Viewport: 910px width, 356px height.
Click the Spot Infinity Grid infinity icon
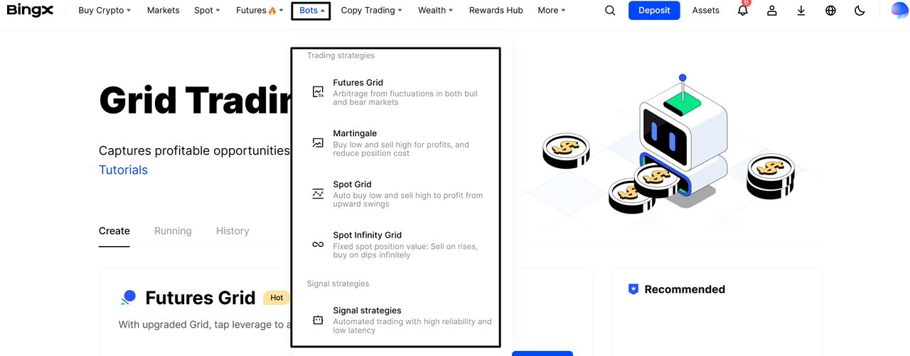[x=318, y=245]
